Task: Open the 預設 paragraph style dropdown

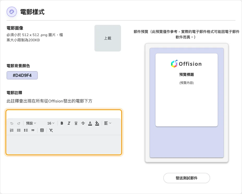Action: (x=31, y=123)
